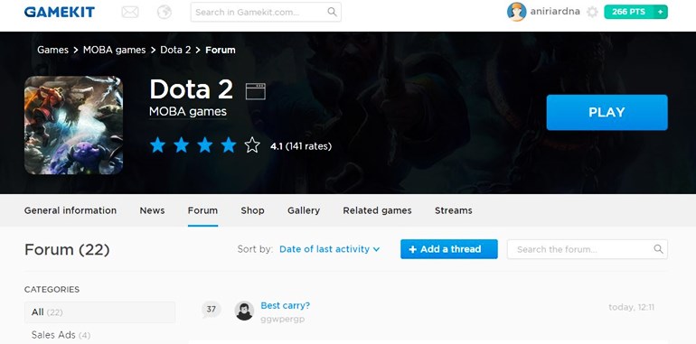Open the settings gear icon

coord(592,12)
